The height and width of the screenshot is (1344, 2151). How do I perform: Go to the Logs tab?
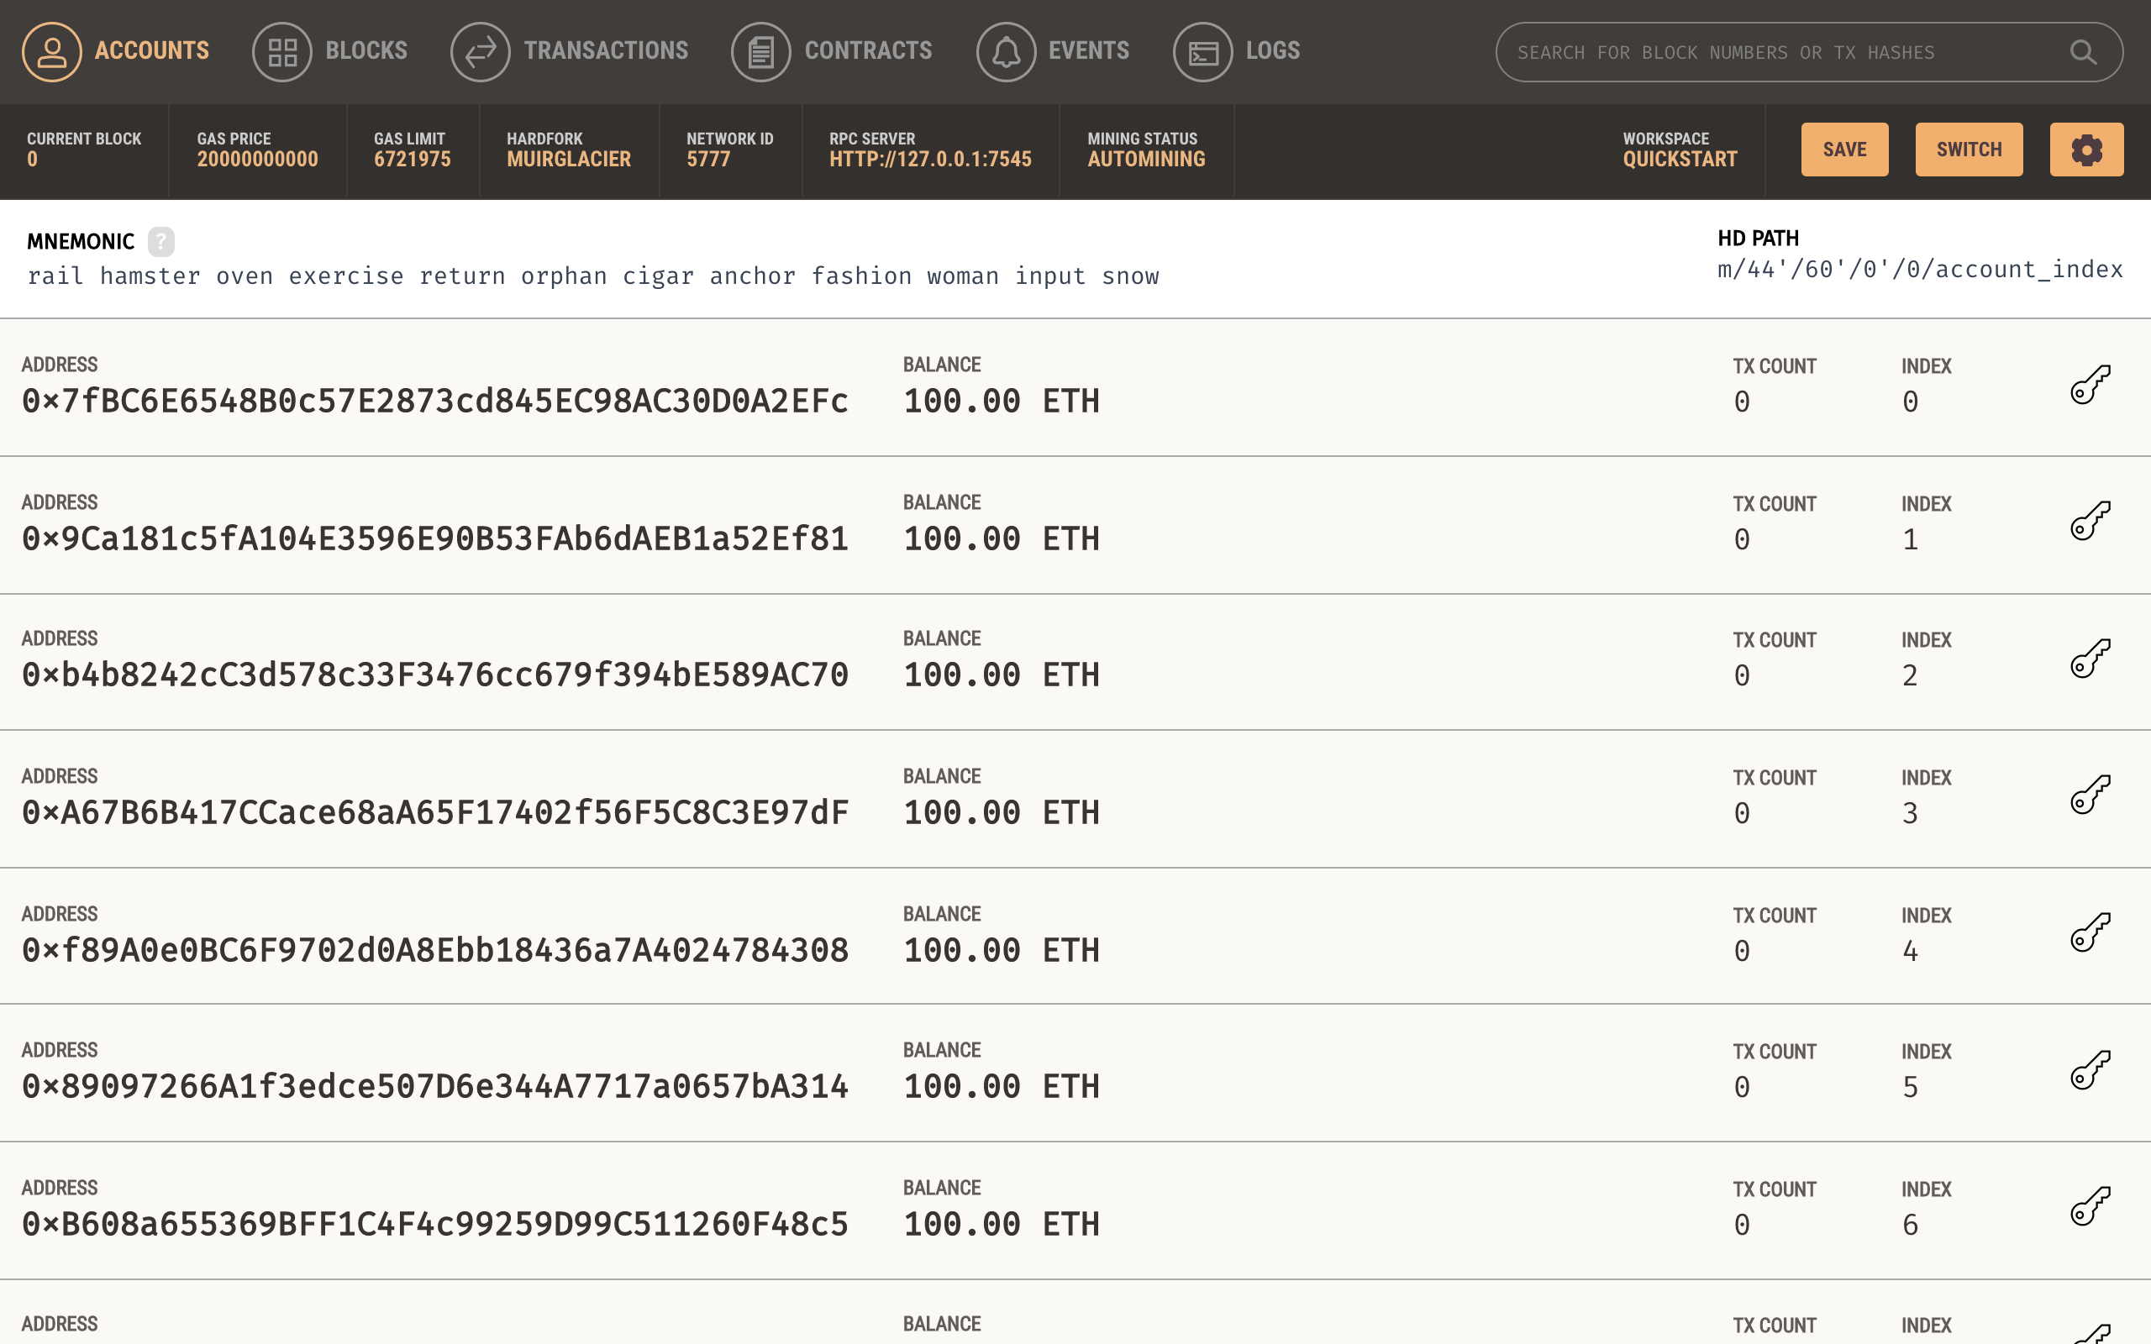1272,50
